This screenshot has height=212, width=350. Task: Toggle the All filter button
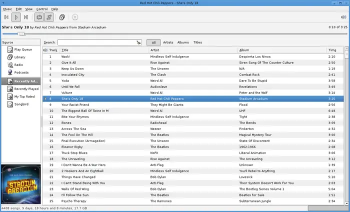point(153,42)
